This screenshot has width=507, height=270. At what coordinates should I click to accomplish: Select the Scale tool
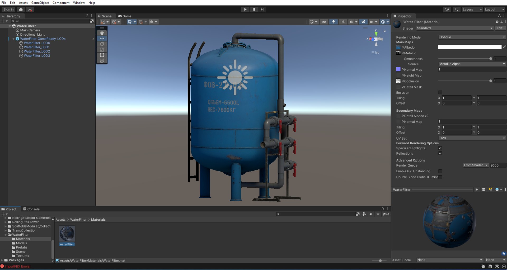click(102, 49)
